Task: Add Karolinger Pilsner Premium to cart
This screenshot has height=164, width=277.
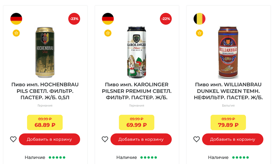Action: 141,139
